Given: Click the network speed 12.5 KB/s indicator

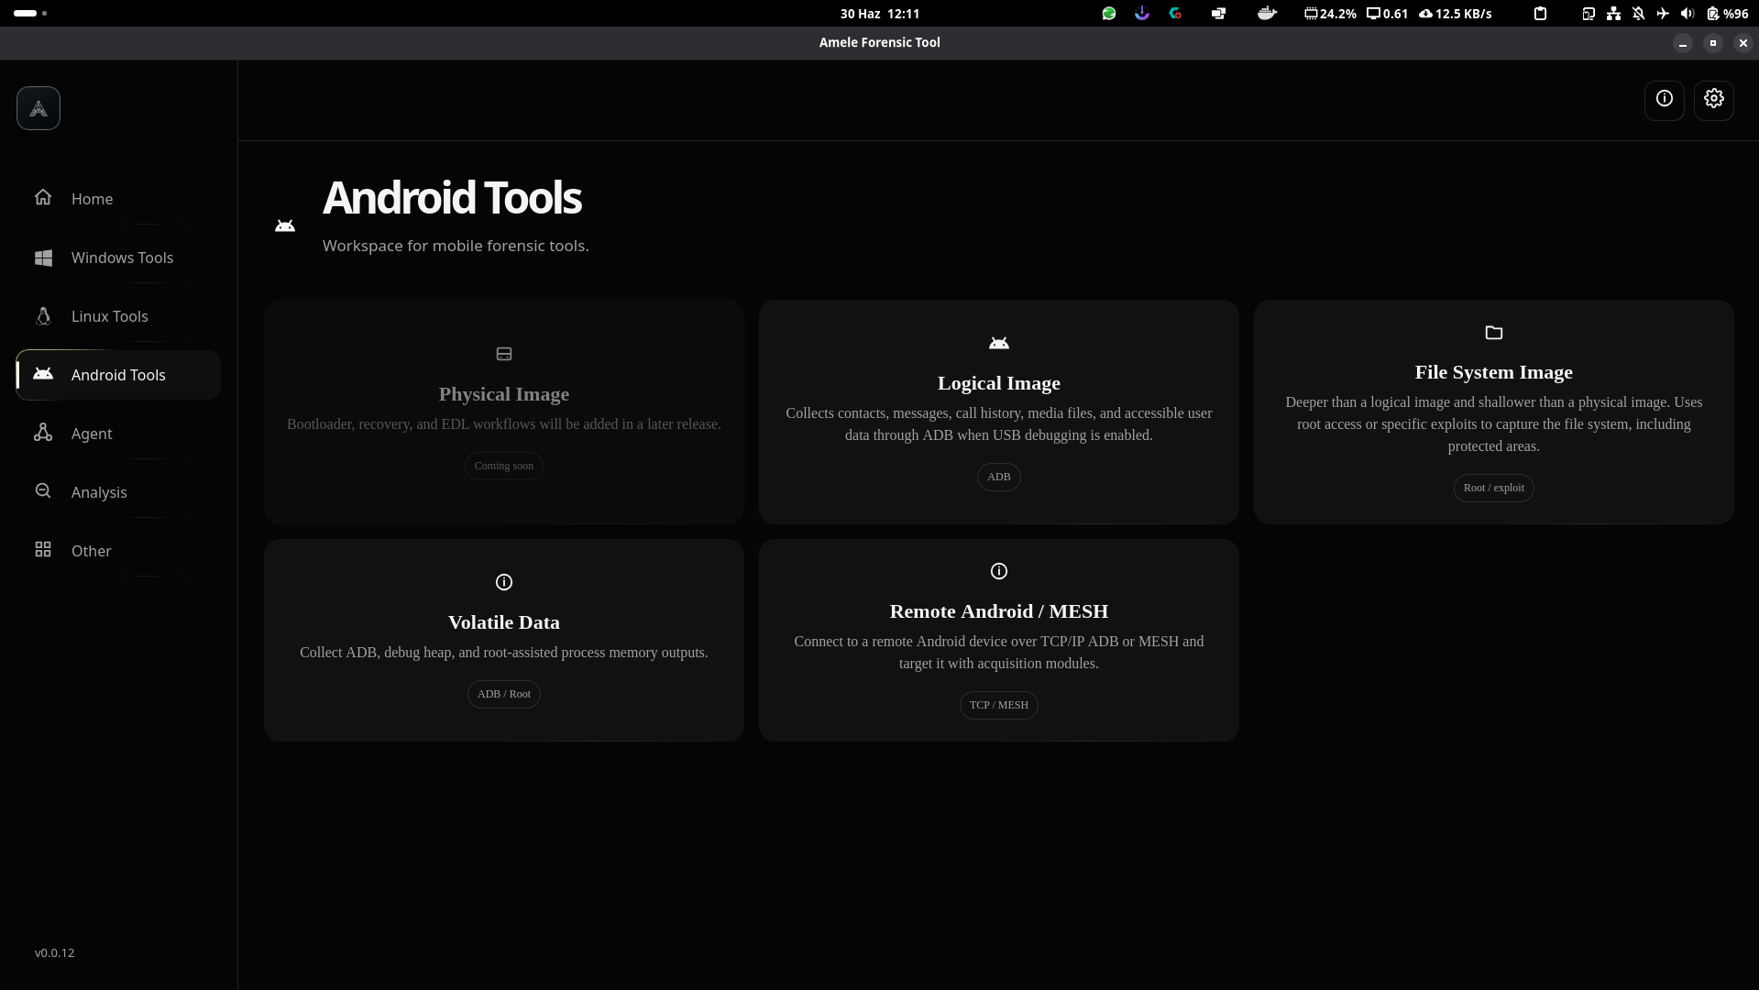Looking at the screenshot, I should 1456,14.
